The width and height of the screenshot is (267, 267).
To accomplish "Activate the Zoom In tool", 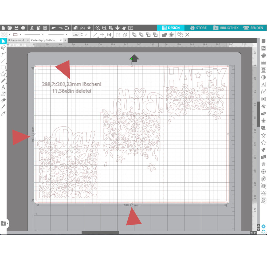I will coord(98,28).
